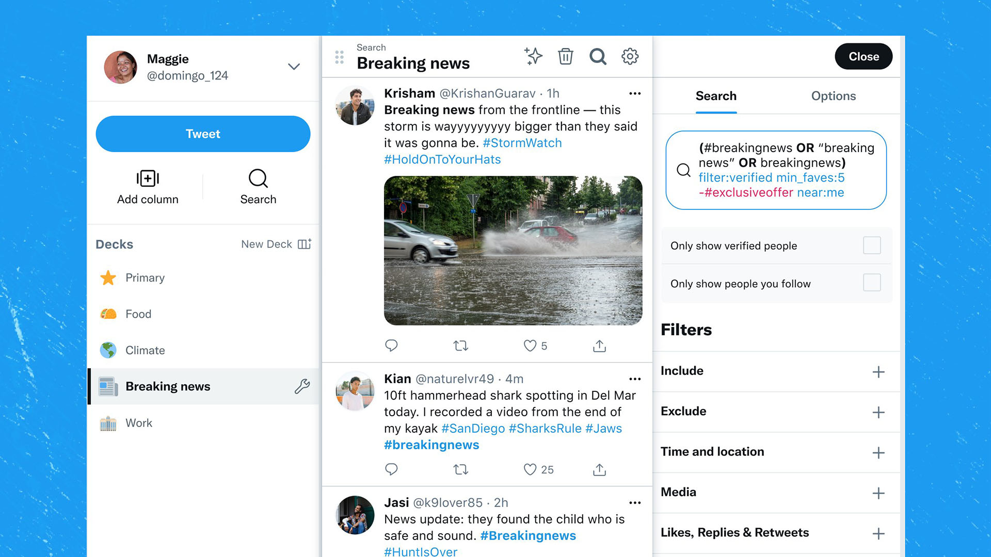
Task: Check Only show verified people
Action: point(872,245)
